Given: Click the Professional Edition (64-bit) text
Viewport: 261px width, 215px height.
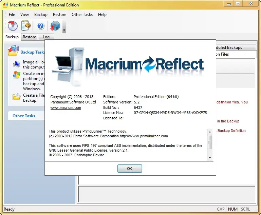Looking at the screenshot, I should 156,97.
